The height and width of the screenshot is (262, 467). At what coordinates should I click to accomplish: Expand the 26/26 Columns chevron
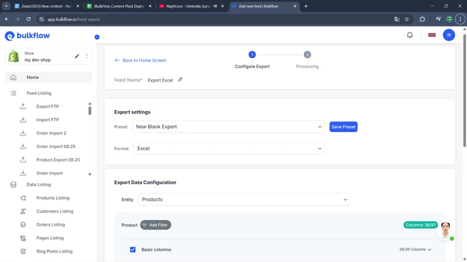tap(416, 250)
